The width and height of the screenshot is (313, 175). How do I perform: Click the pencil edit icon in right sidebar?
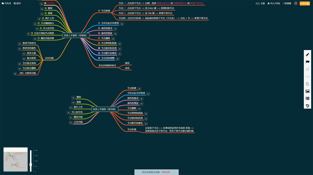[x=308, y=55]
